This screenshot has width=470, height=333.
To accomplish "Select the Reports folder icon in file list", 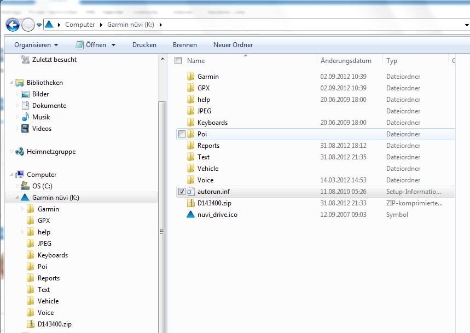I will [x=190, y=145].
